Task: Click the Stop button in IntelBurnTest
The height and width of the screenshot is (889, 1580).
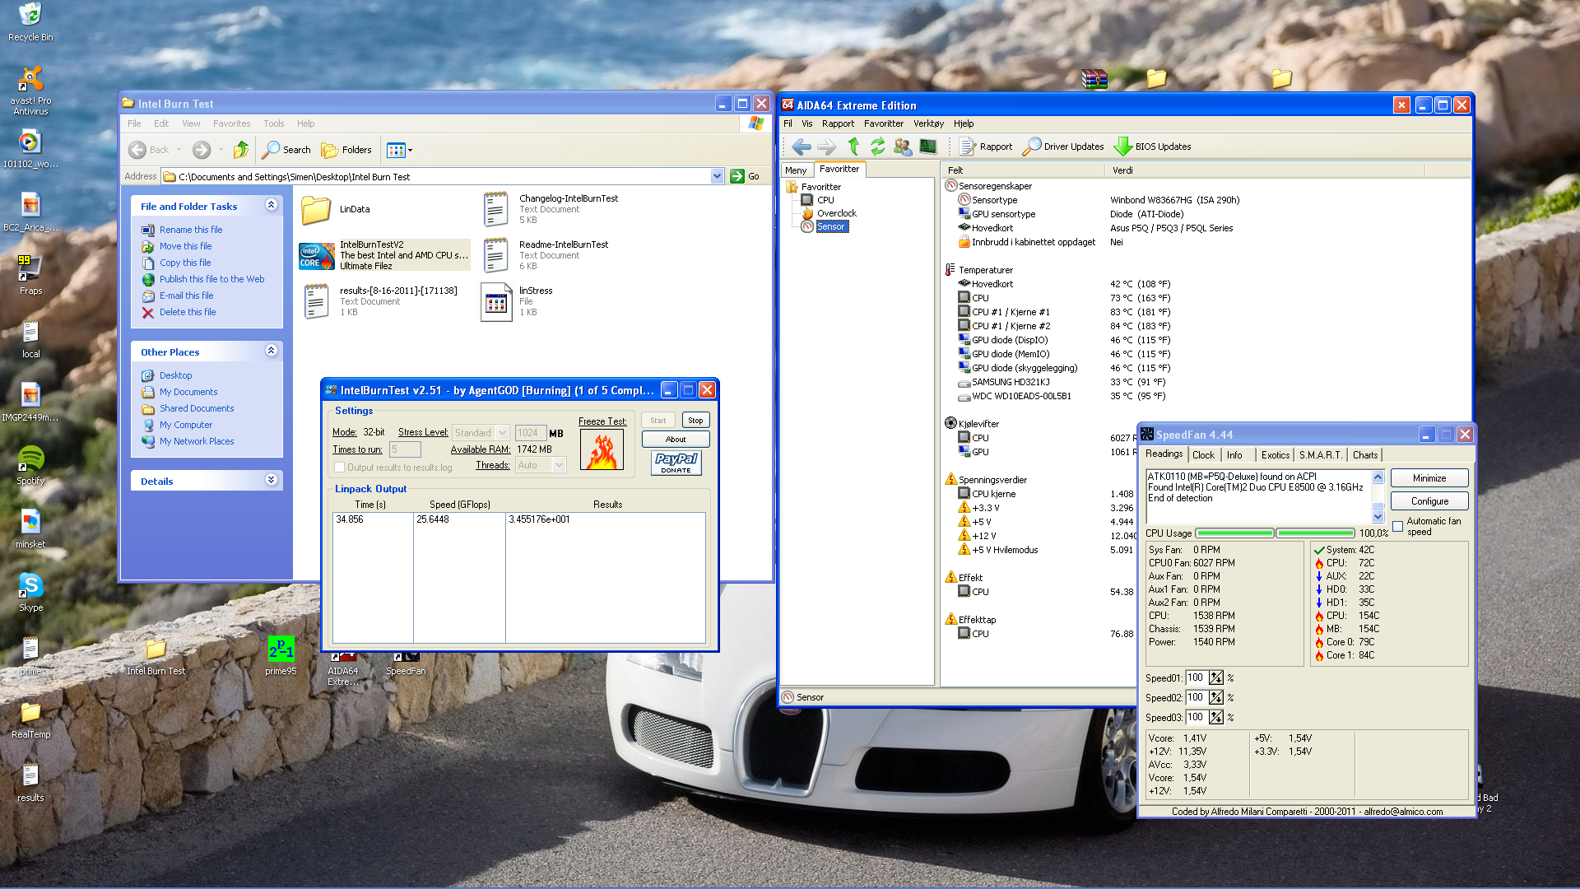Action: 695,421
